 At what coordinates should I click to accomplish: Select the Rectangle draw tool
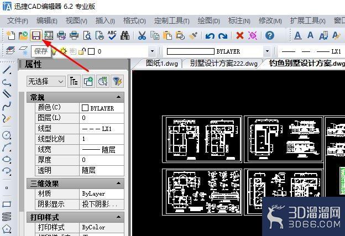7,204
